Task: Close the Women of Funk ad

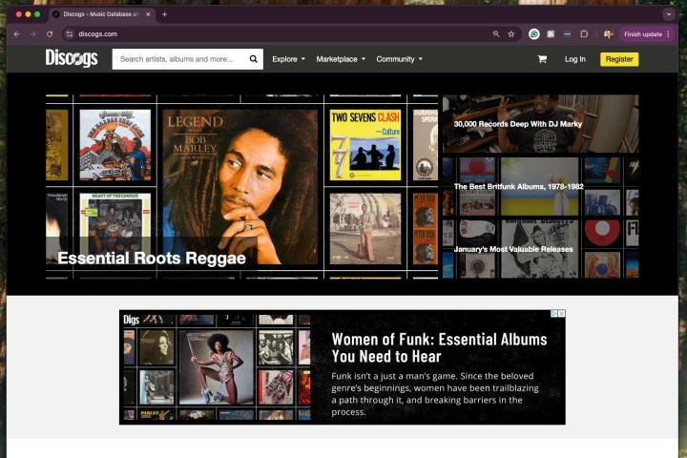Action: (561, 313)
